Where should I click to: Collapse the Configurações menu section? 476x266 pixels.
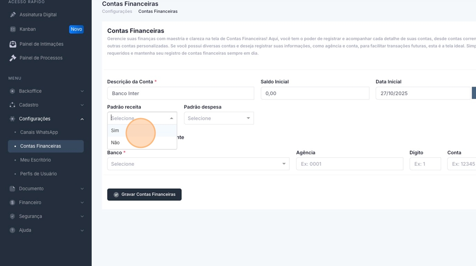[46, 119]
